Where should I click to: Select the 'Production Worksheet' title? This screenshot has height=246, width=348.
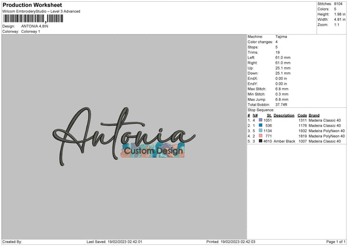pos(32,5)
